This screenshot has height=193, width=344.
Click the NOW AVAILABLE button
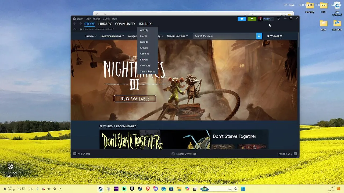click(135, 99)
